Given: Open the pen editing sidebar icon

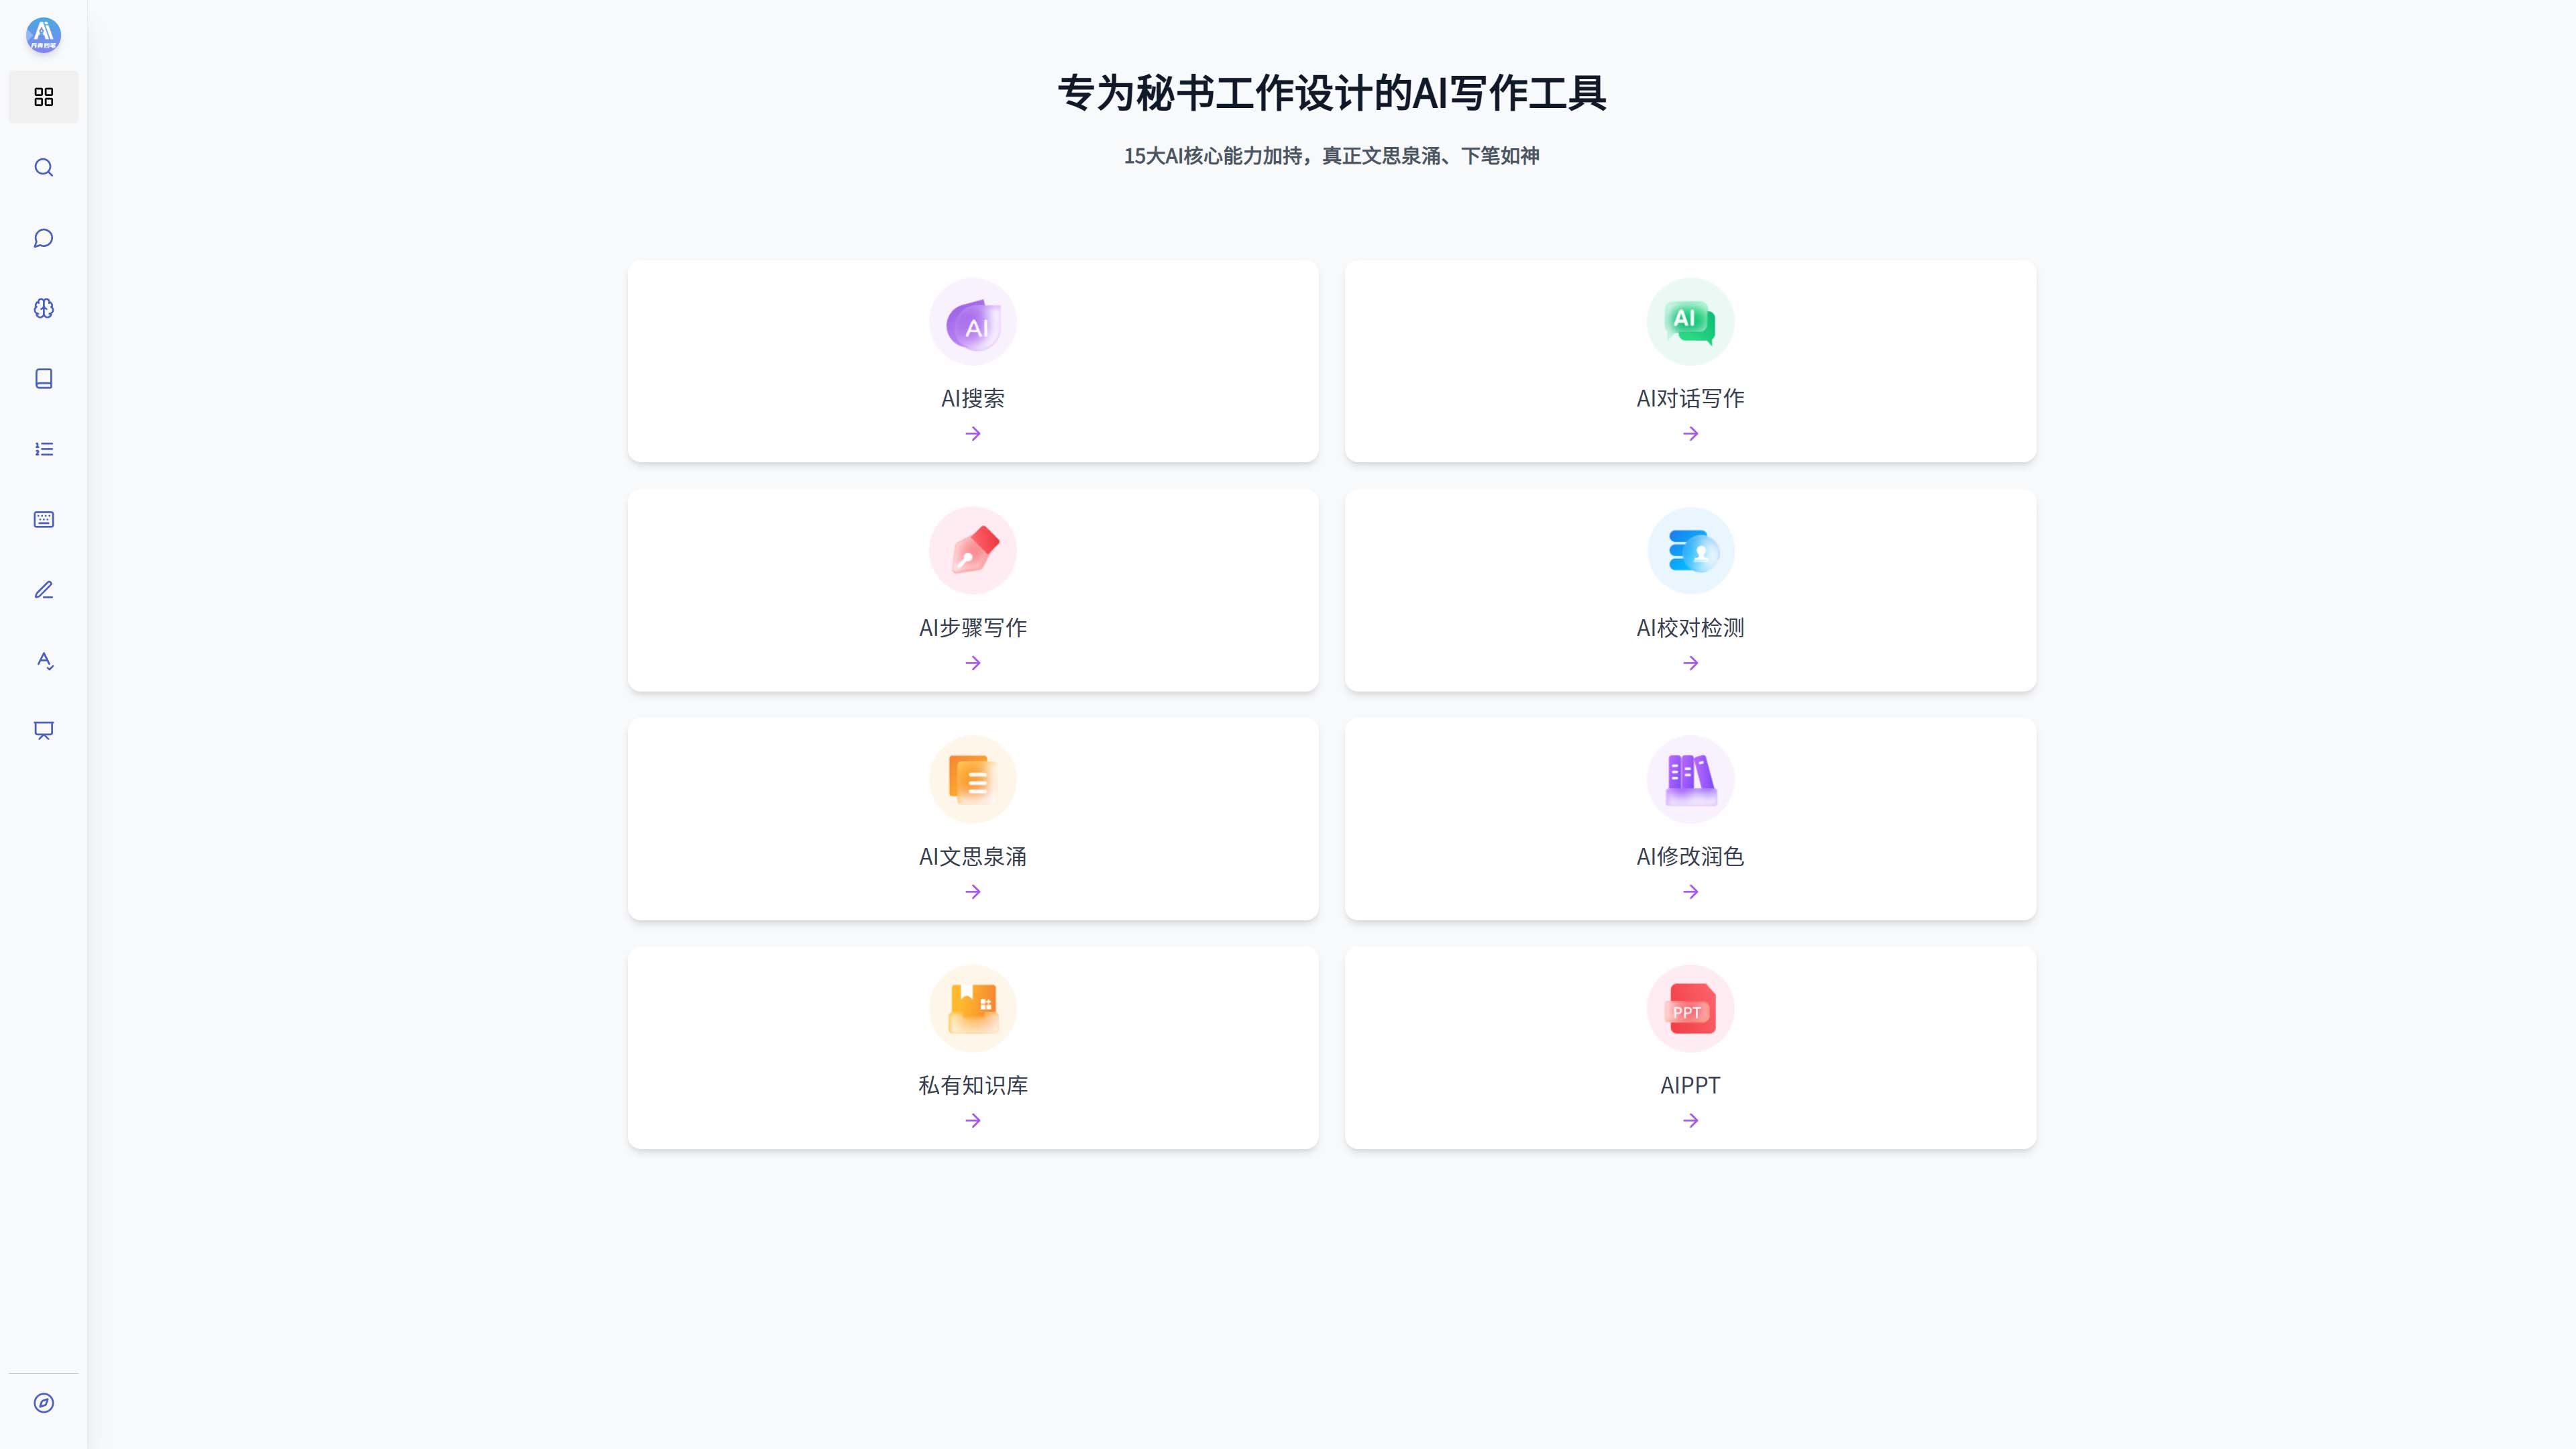Looking at the screenshot, I should [43, 590].
